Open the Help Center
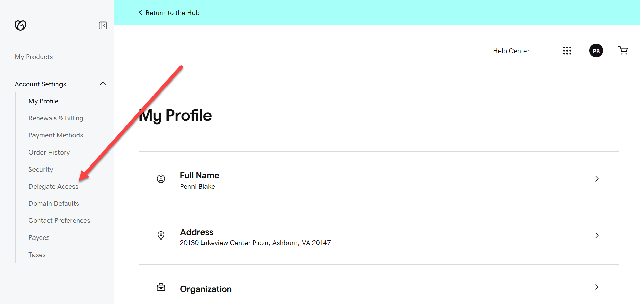Screen dimensions: 640x304 click(511, 50)
